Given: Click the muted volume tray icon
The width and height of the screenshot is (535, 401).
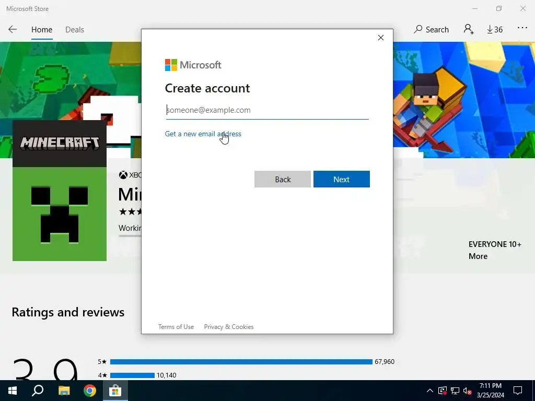Looking at the screenshot, I should 468,391.
